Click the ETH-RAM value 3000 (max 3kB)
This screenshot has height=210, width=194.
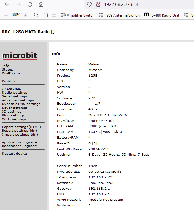(103, 126)
